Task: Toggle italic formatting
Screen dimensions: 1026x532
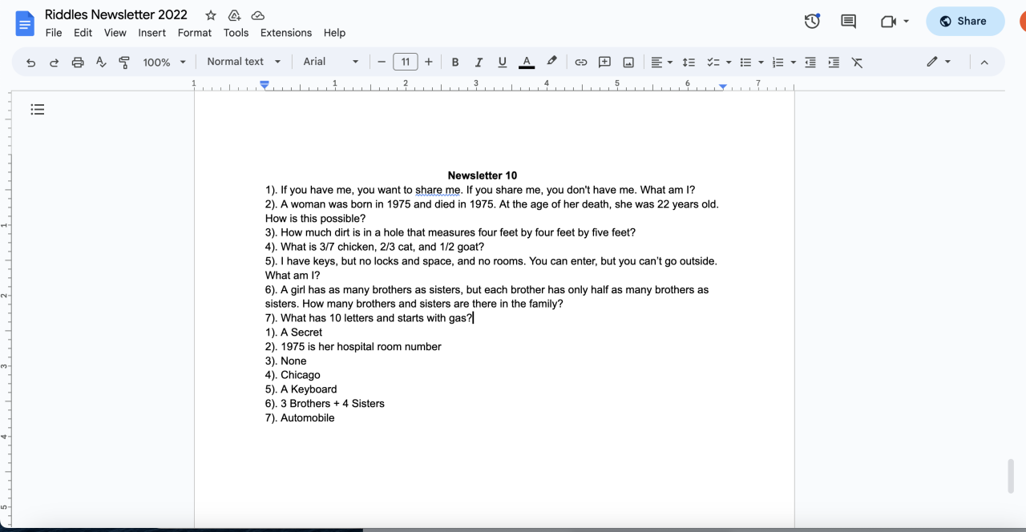Action: coord(479,62)
